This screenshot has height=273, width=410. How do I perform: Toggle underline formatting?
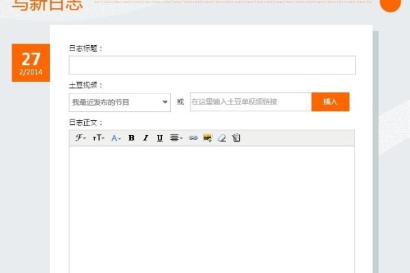coord(160,138)
